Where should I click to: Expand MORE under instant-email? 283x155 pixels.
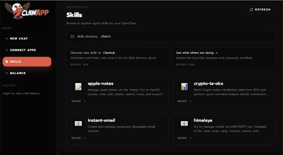[79, 138]
